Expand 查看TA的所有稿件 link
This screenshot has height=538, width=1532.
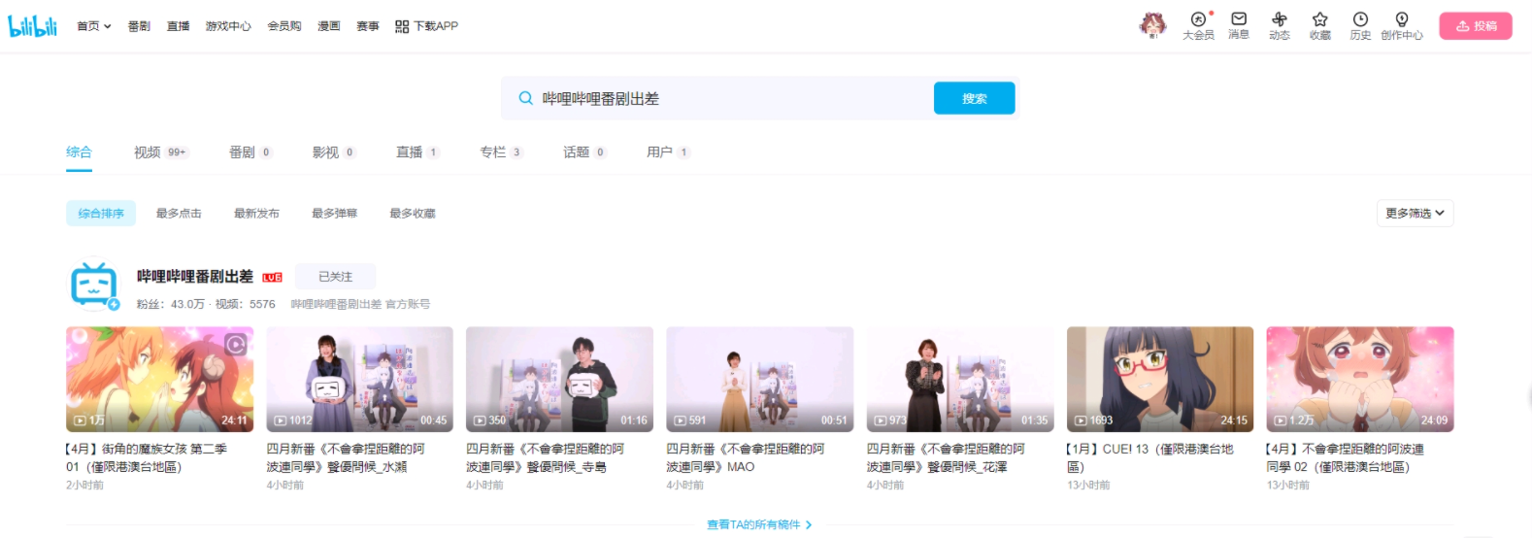[x=759, y=524]
